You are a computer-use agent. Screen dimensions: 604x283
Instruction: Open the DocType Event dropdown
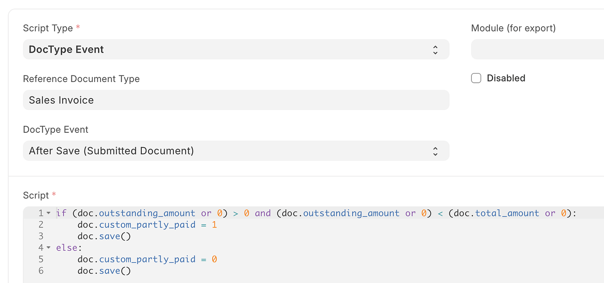(236, 151)
